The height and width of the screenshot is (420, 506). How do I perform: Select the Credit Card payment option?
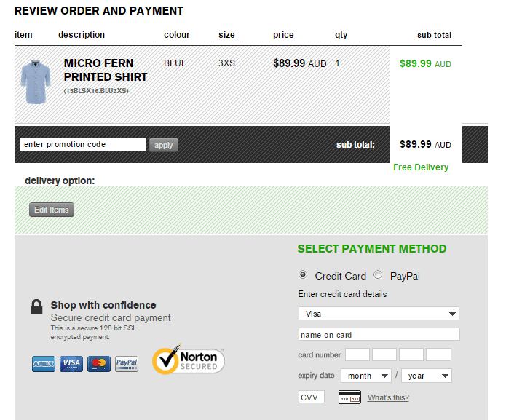click(304, 275)
